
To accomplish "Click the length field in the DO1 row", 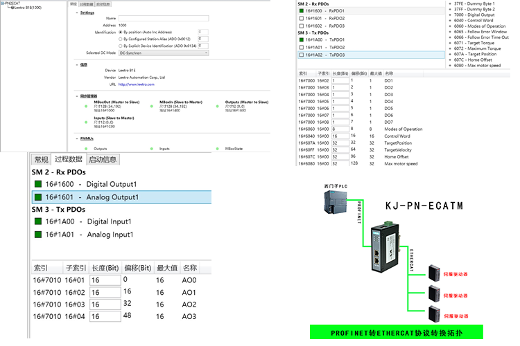I will pos(340,81).
